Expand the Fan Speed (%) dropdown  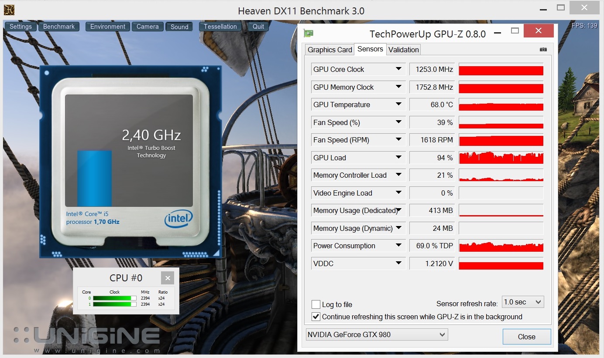(398, 122)
